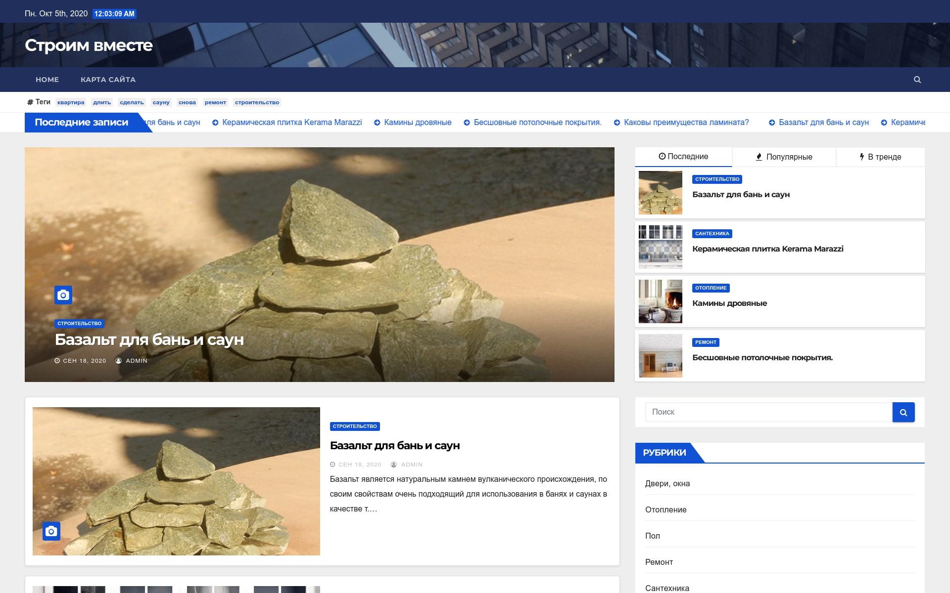Switch to the Популярные tab
The width and height of the screenshot is (950, 593).
click(x=784, y=157)
